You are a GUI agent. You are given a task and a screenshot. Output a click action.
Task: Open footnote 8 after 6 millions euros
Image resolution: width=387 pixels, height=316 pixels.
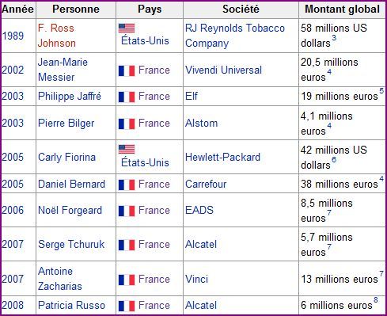[x=376, y=300]
